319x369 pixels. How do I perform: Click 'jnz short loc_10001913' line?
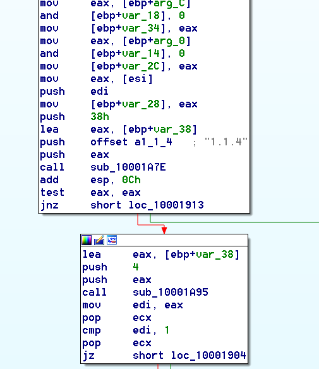click(x=122, y=205)
